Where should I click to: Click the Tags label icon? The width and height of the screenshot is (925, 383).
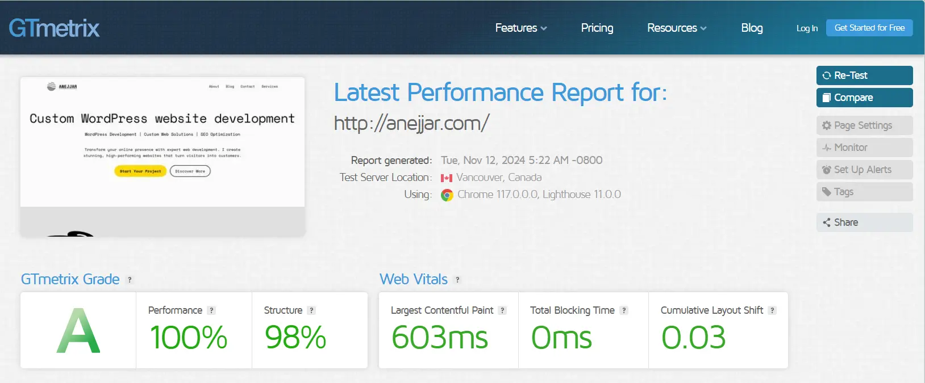click(827, 192)
